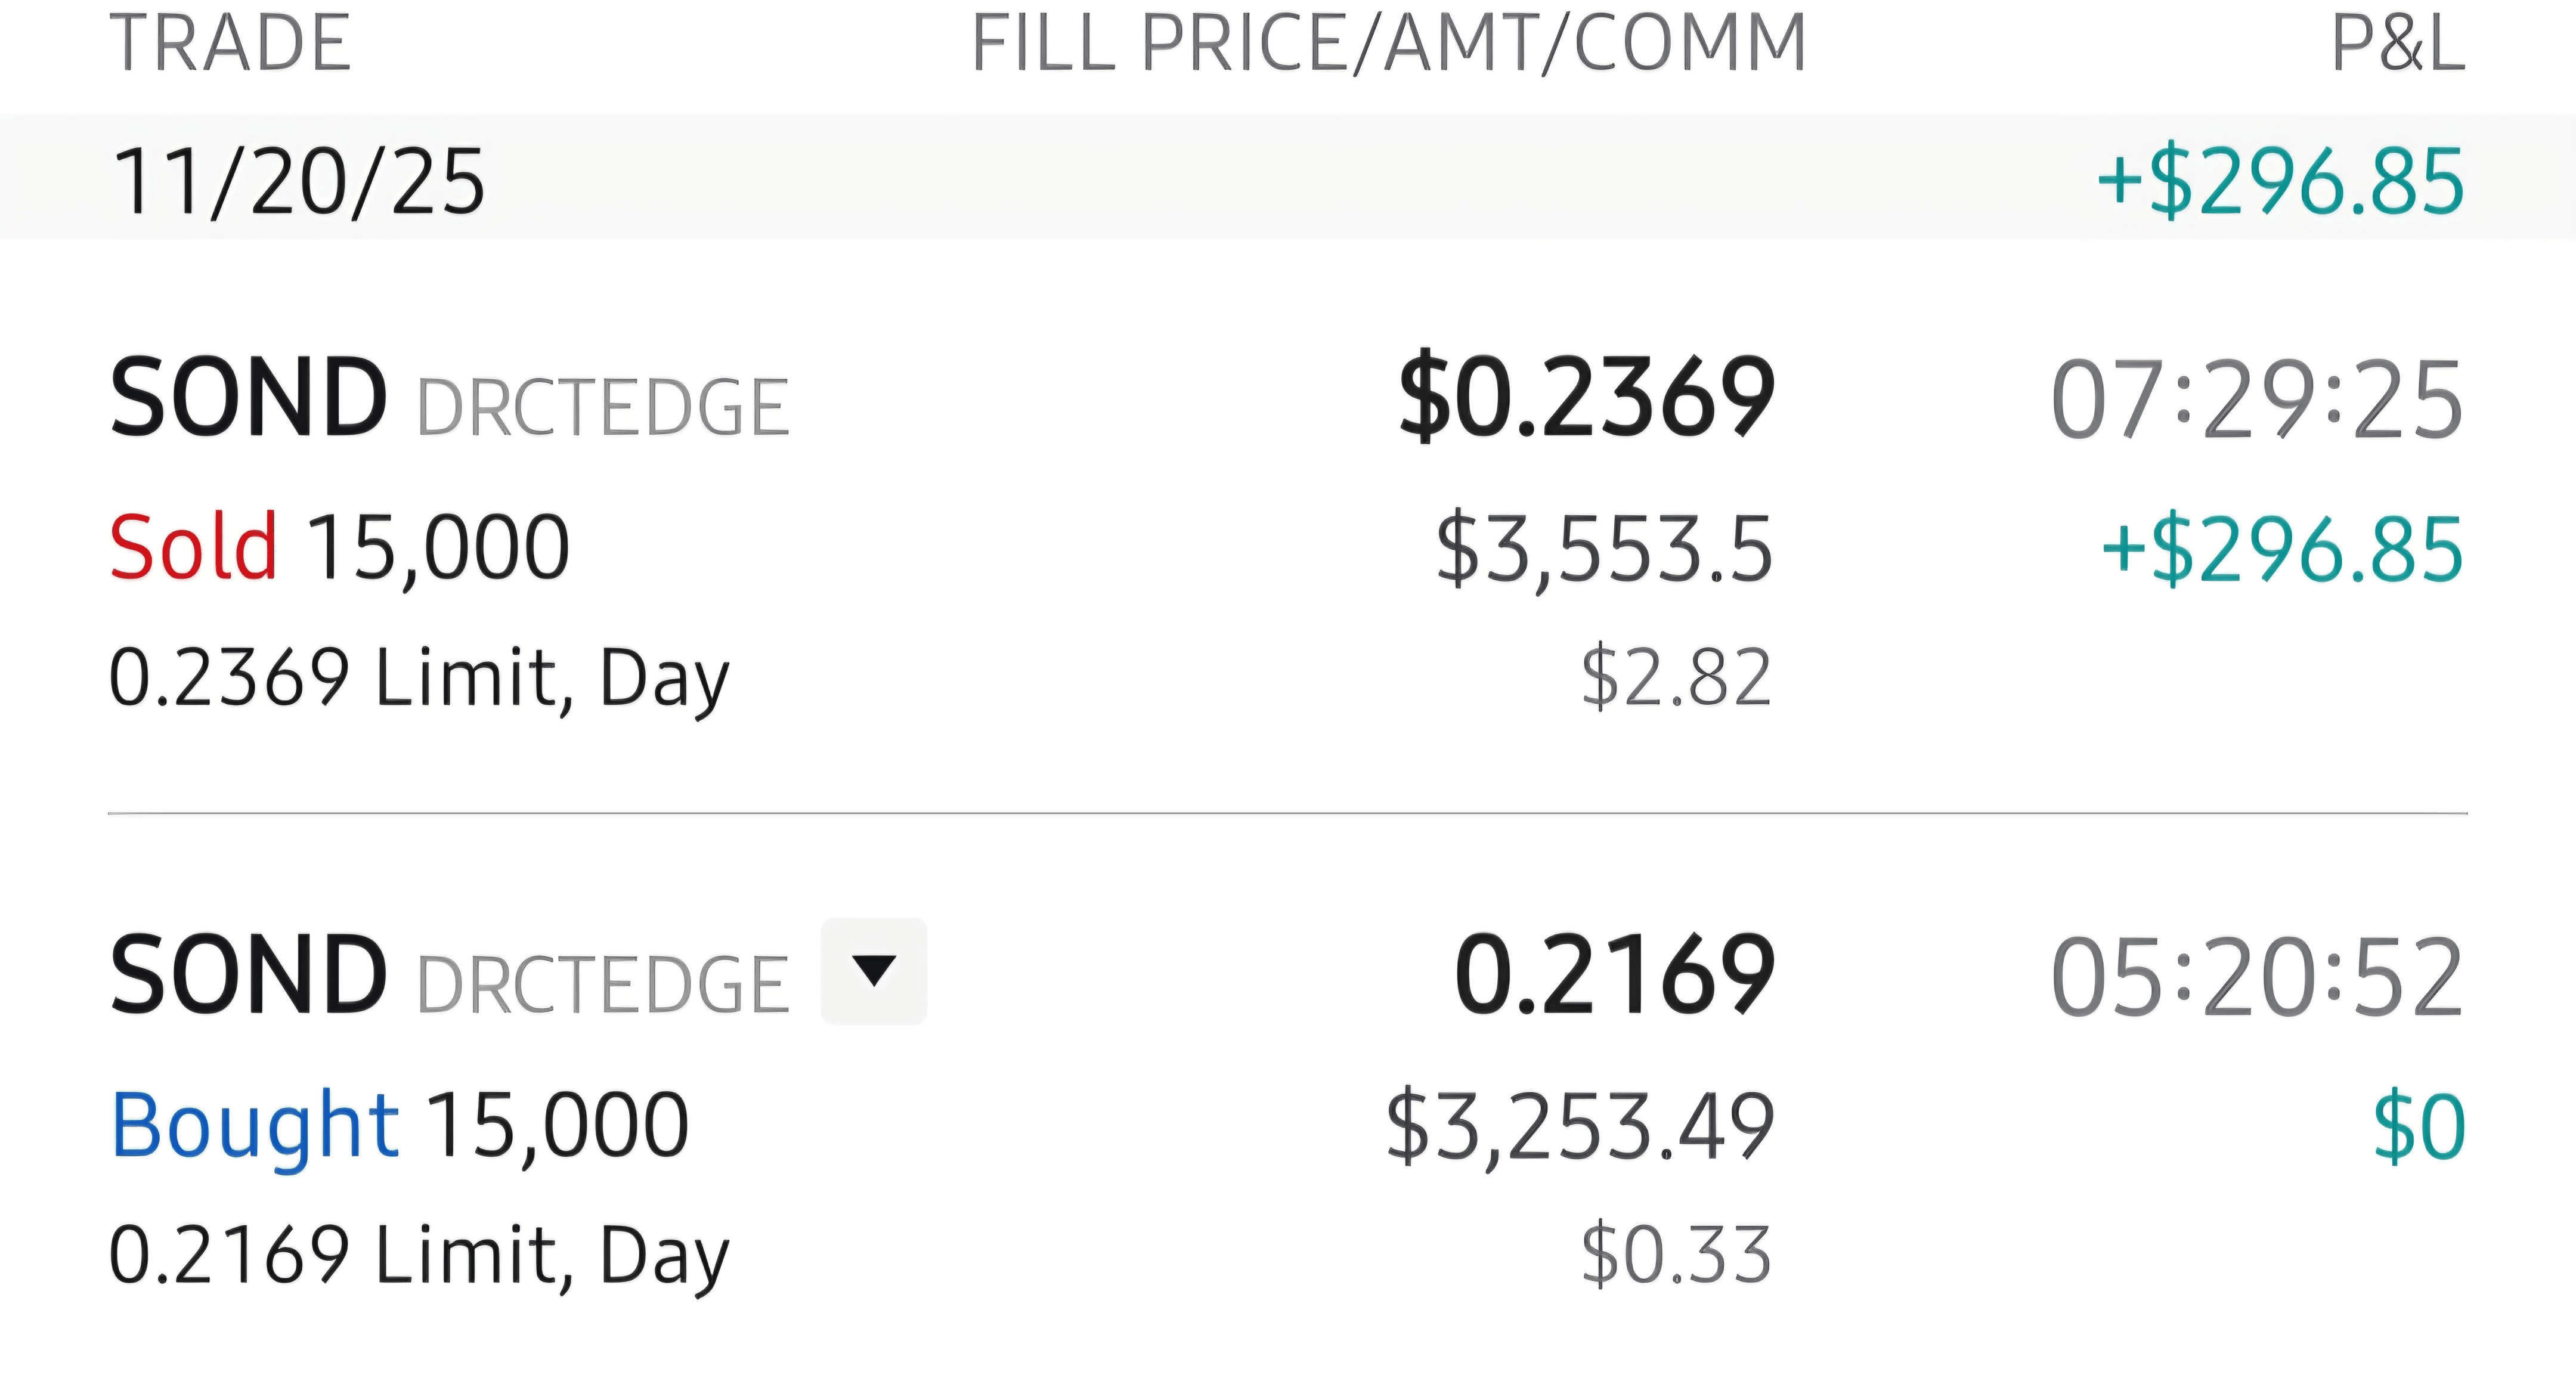The height and width of the screenshot is (1381, 2576).
Task: Select the Sold 15,000 entry
Action: click(339, 547)
